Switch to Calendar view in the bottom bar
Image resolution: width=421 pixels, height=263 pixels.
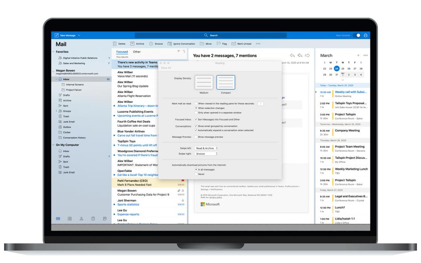click(x=70, y=219)
